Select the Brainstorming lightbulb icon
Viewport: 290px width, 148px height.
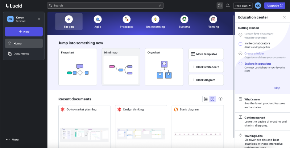(x=156, y=19)
